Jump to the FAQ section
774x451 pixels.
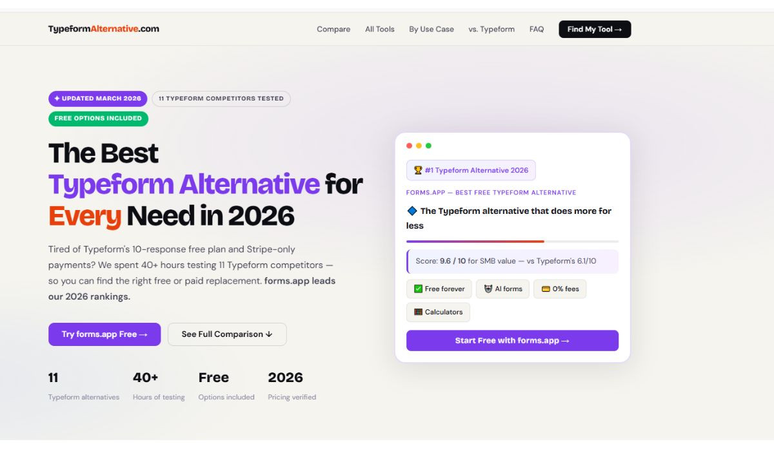coord(537,29)
